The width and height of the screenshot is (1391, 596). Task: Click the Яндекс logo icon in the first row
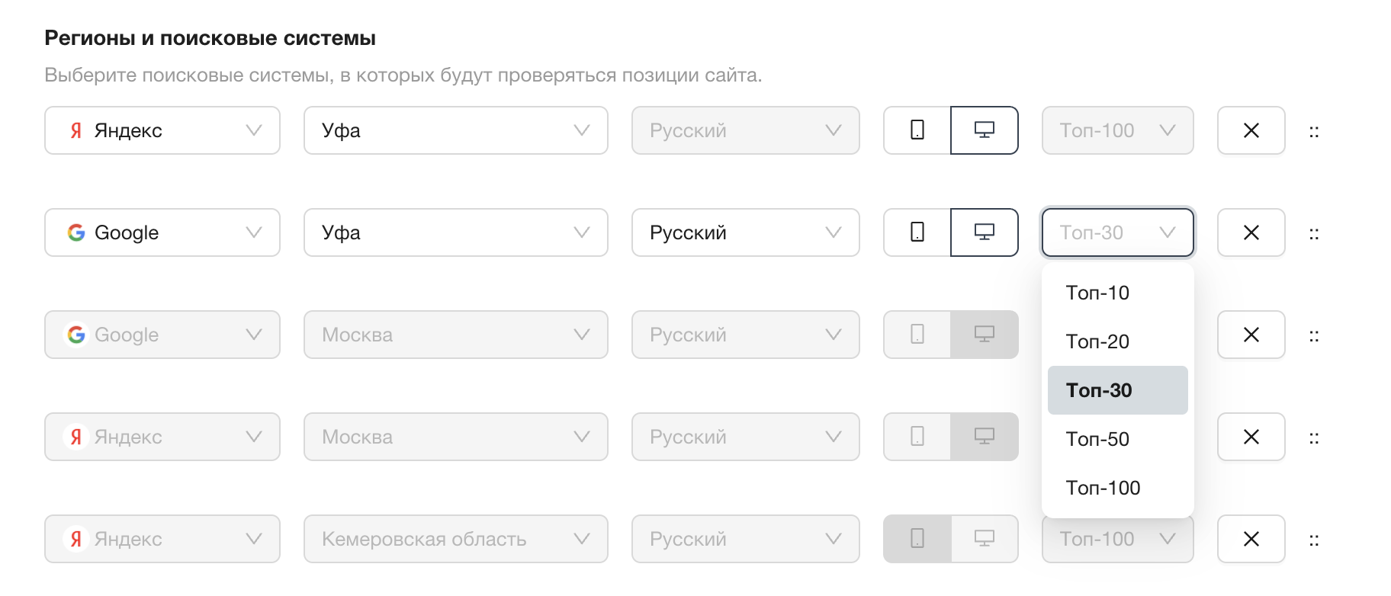74,130
